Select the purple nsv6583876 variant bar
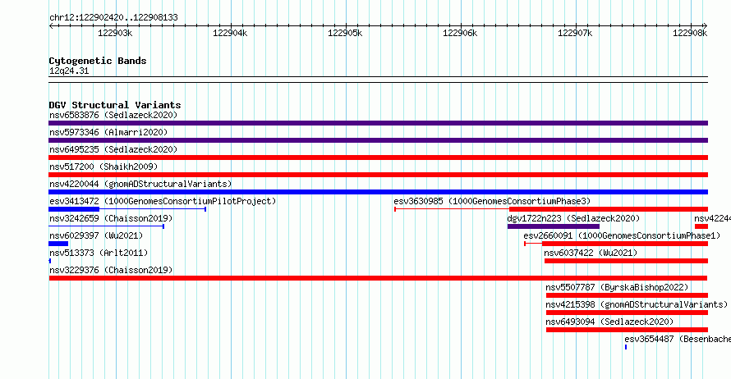 378,123
